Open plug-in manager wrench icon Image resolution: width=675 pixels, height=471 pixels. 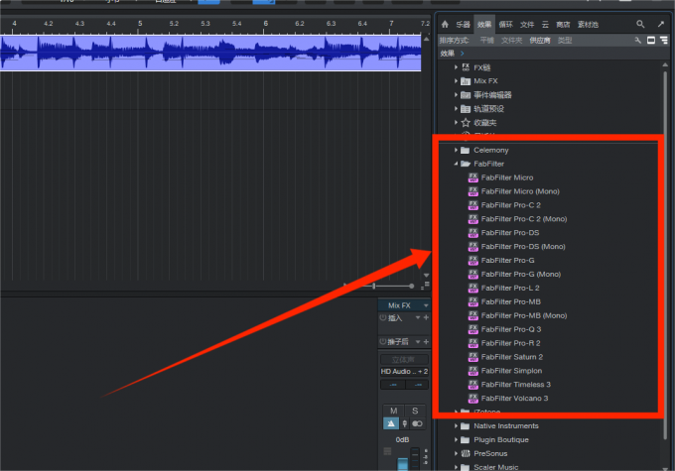pos(638,40)
